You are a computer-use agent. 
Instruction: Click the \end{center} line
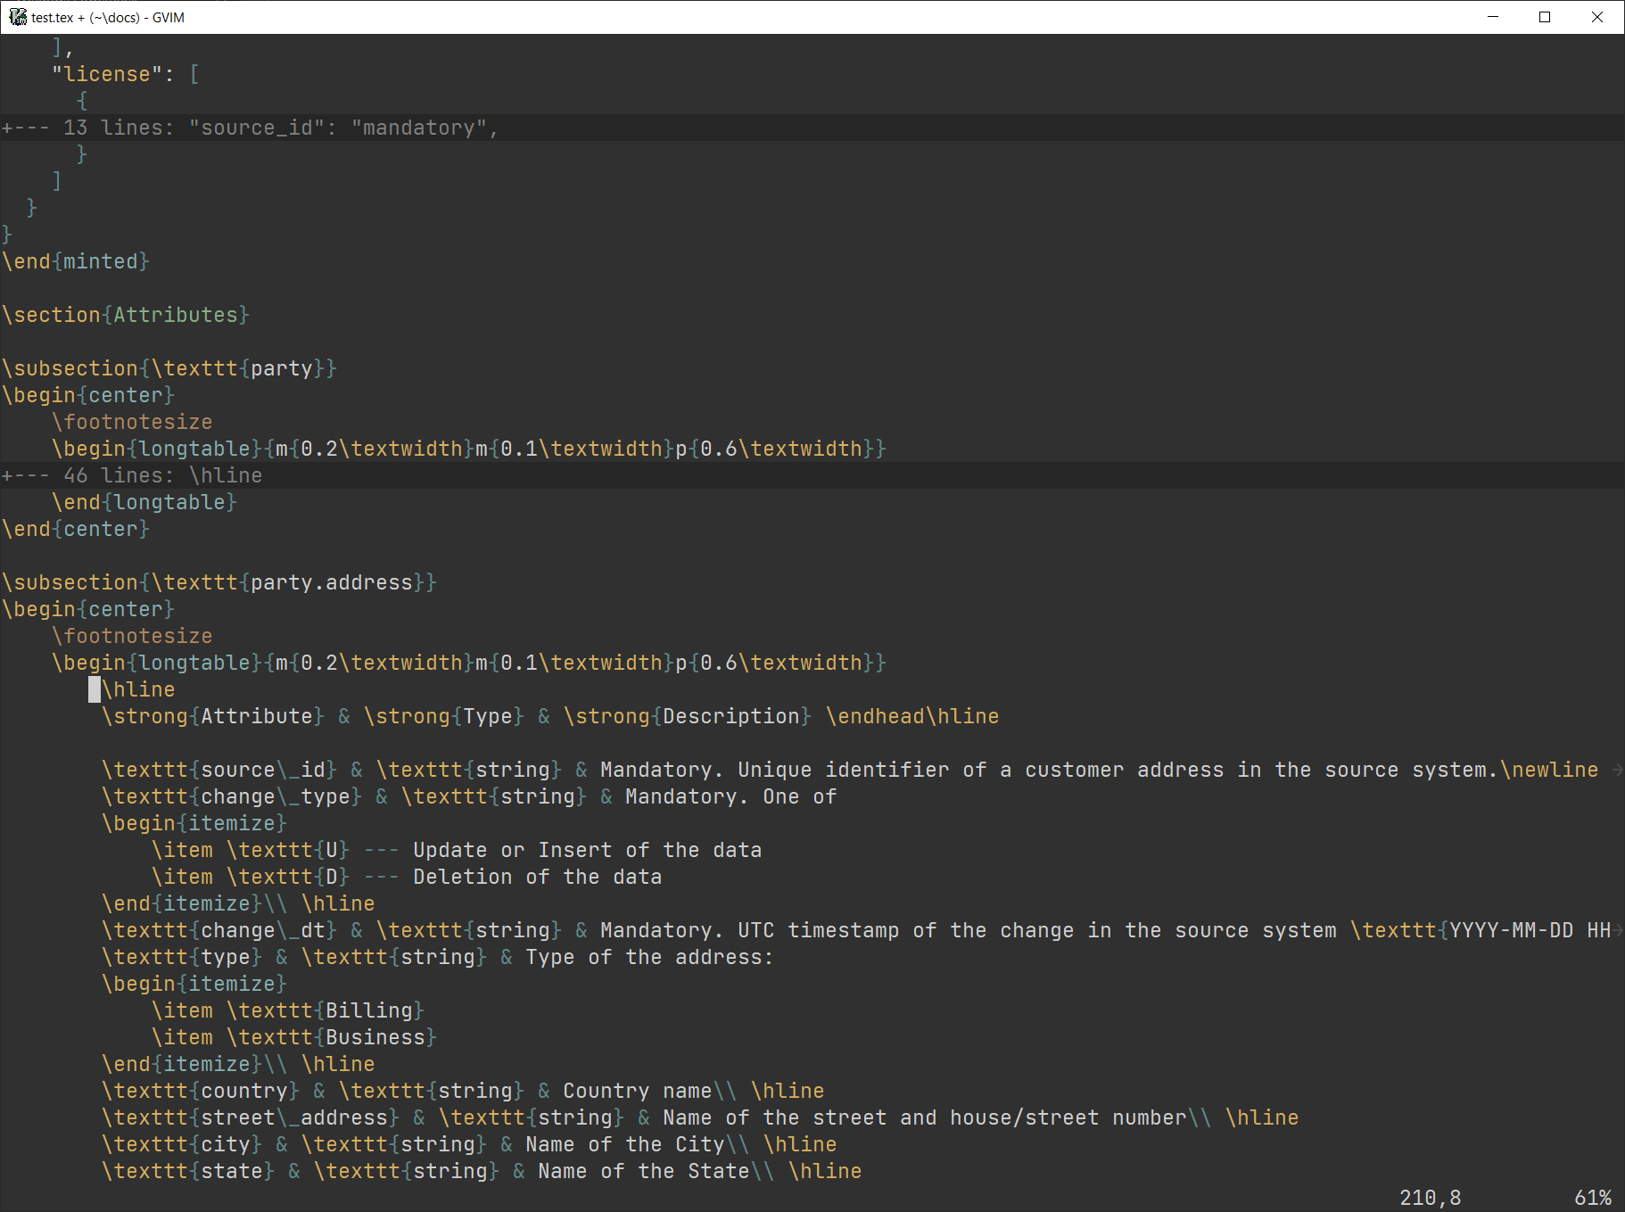(x=76, y=529)
